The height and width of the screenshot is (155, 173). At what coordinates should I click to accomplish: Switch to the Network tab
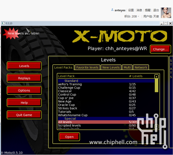pos(141,67)
